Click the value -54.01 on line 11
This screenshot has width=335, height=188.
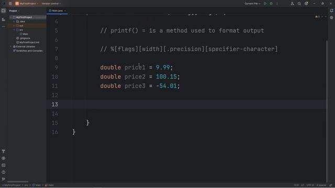coord(166,86)
